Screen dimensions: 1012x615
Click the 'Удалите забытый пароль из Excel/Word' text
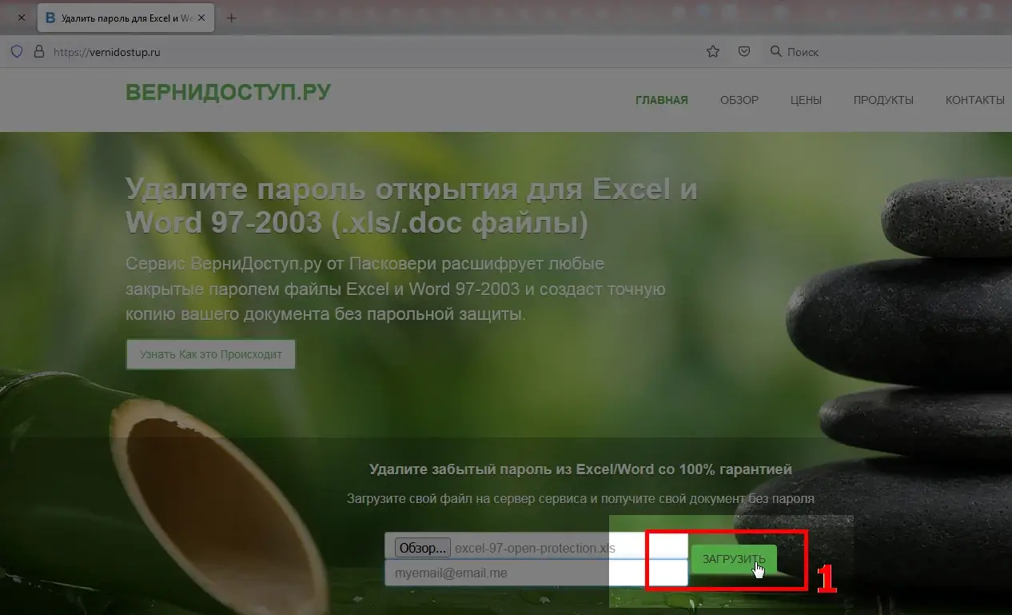[x=580, y=469]
